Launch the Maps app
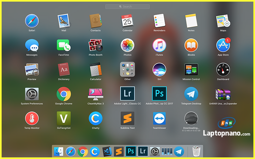 tap(223, 21)
